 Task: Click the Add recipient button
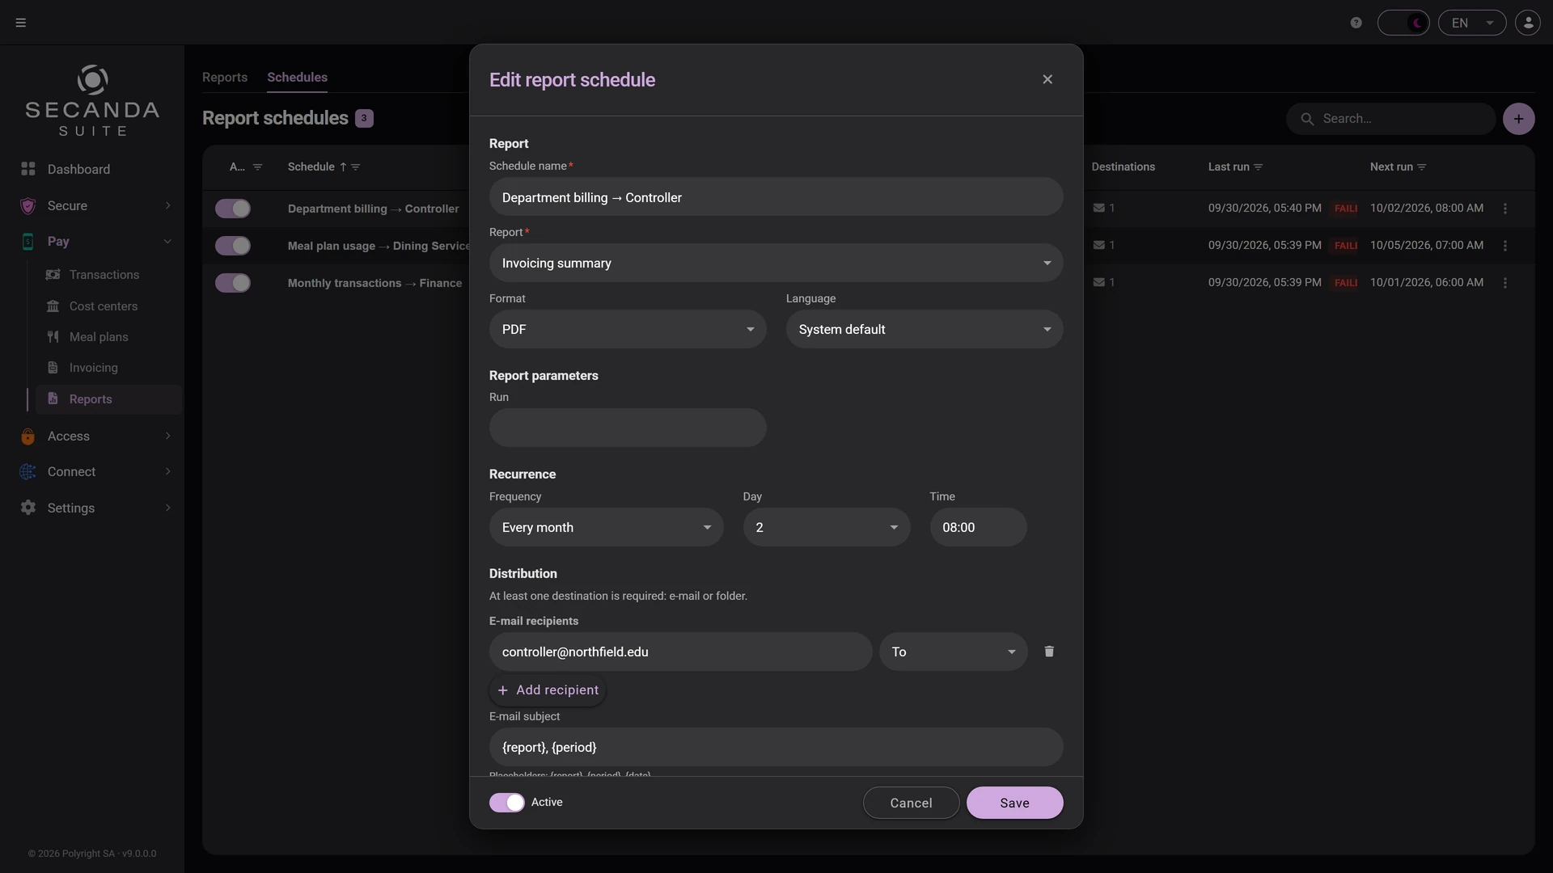pyautogui.click(x=548, y=690)
